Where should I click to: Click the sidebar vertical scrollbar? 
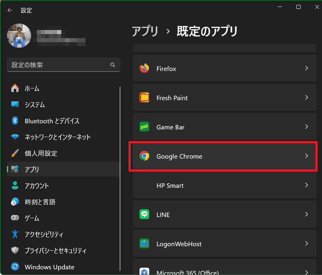pyautogui.click(x=120, y=178)
